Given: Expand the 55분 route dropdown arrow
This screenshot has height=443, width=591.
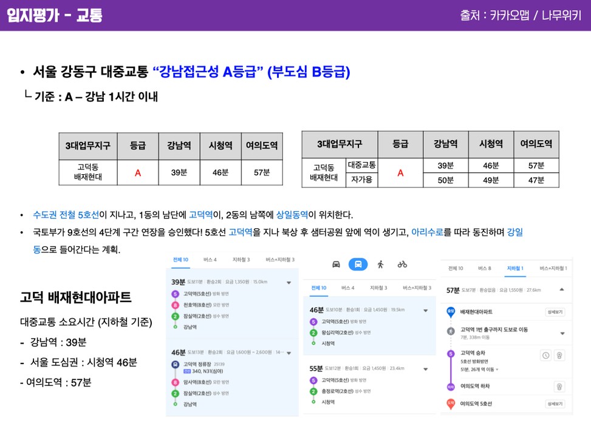Looking at the screenshot, I should click(426, 369).
